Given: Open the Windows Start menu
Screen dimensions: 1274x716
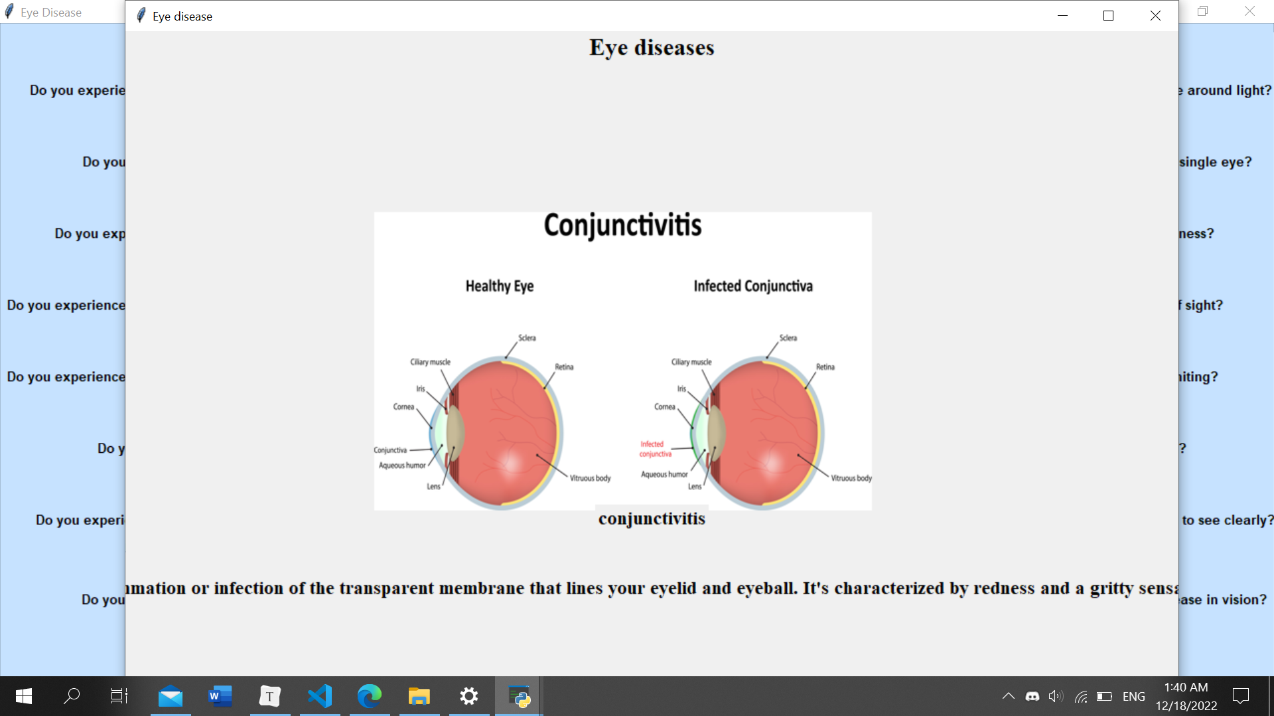Looking at the screenshot, I should (x=24, y=696).
